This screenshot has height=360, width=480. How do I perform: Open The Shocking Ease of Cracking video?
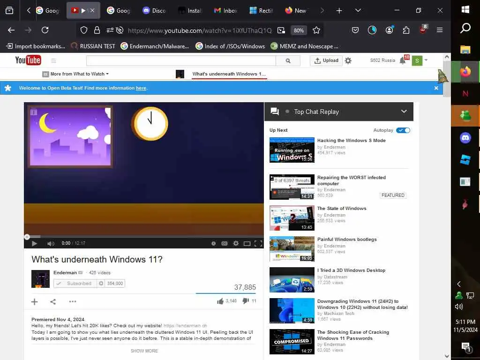[353, 335]
